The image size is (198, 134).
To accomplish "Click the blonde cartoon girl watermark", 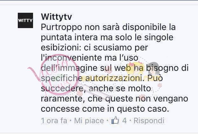I will coord(135,68).
